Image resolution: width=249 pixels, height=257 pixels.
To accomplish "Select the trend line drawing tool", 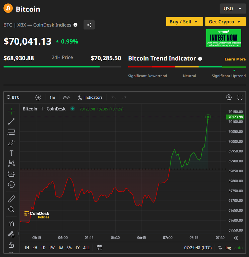I will point(11,121).
